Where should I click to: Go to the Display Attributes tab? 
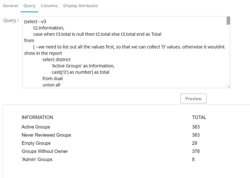pyautogui.click(x=80, y=6)
